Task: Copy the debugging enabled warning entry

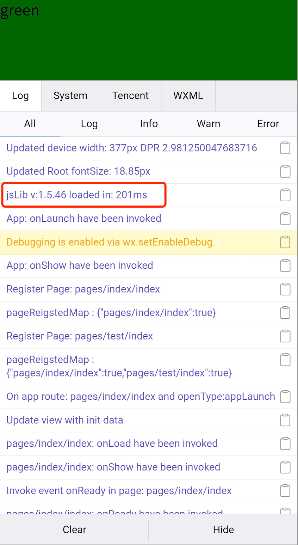Action: tap(285, 242)
